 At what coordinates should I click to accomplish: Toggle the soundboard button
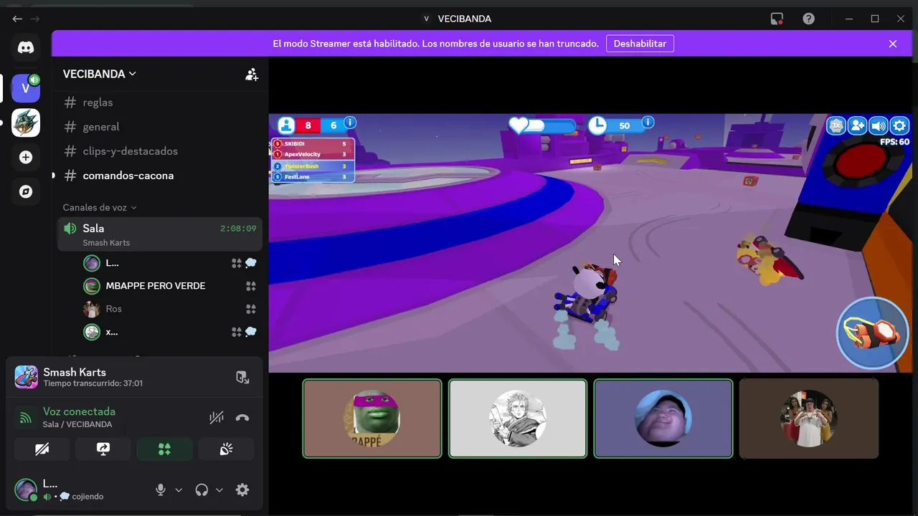click(x=226, y=449)
